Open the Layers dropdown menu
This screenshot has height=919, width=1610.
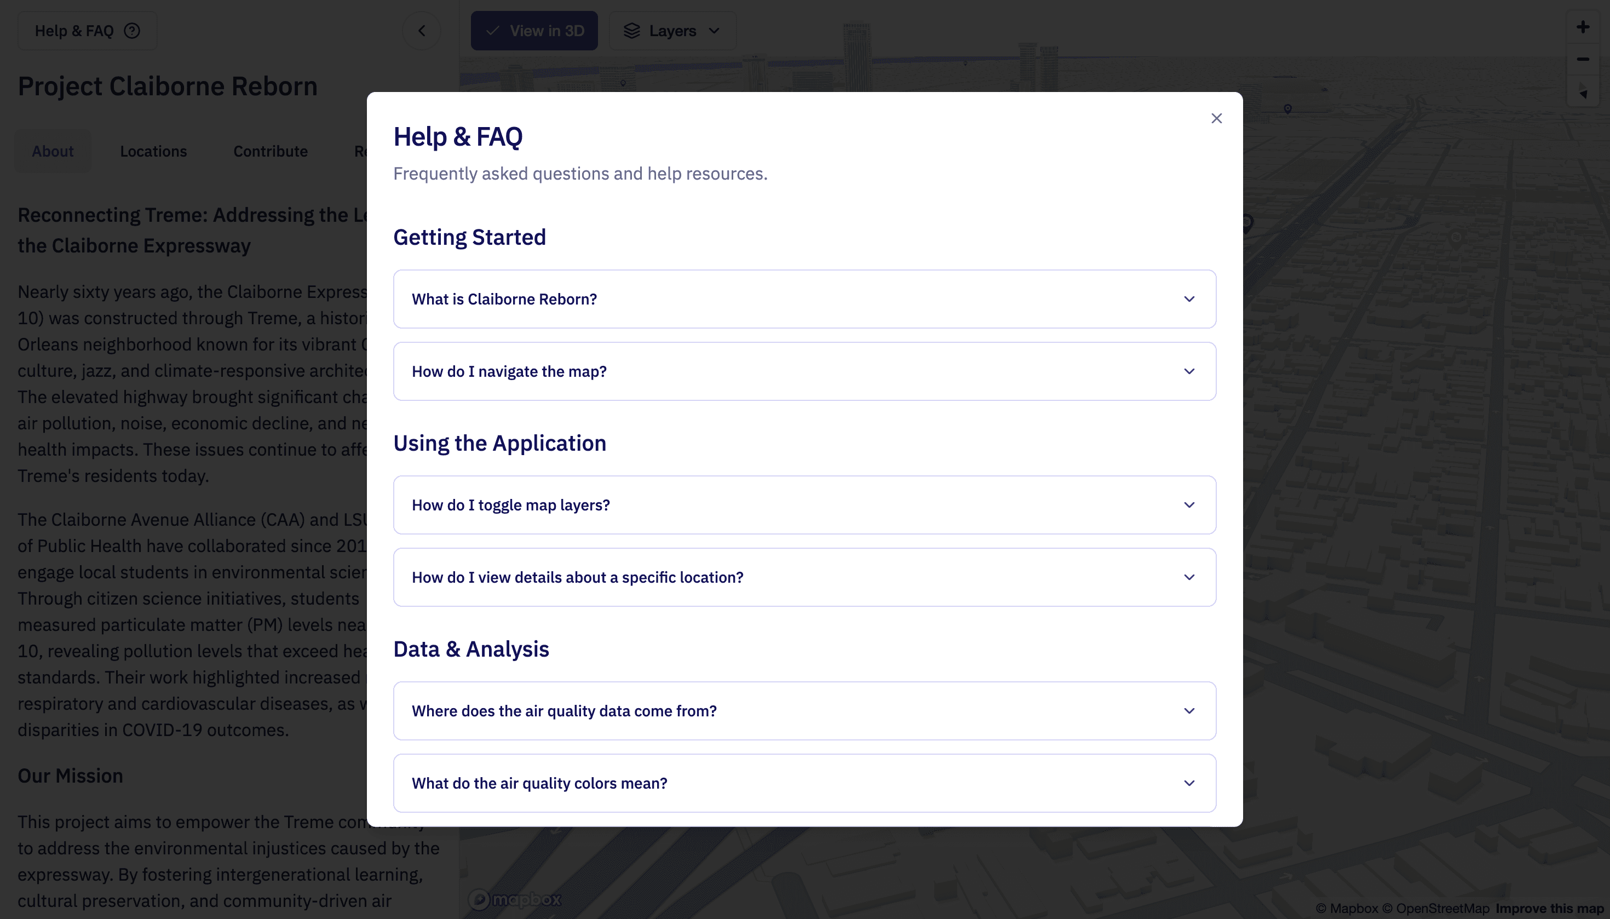coord(673,31)
